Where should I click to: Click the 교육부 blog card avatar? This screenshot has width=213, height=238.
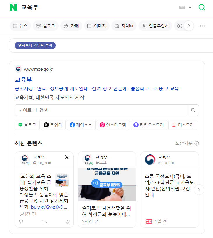tap(87, 159)
